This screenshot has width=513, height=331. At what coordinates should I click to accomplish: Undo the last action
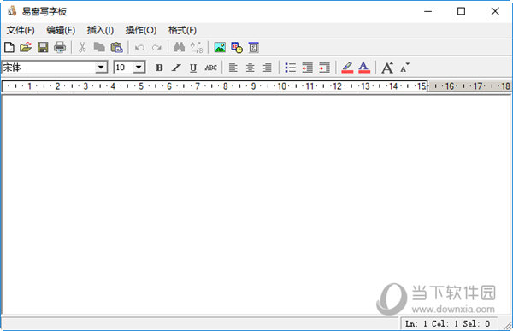point(139,48)
